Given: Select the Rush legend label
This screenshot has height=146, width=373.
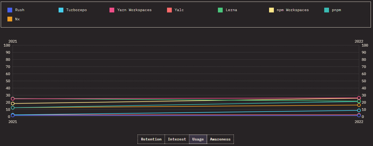Looking at the screenshot, I should tap(20, 10).
